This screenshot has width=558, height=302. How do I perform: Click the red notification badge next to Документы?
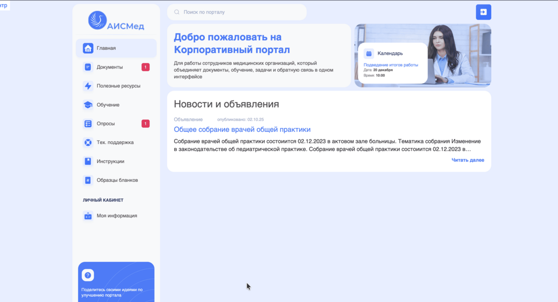(145, 67)
